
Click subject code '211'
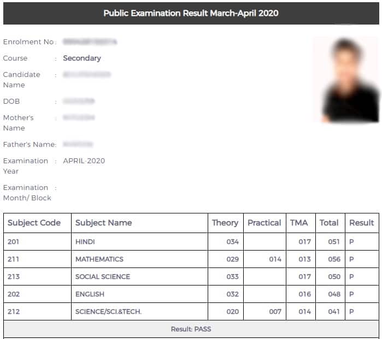[13, 259]
